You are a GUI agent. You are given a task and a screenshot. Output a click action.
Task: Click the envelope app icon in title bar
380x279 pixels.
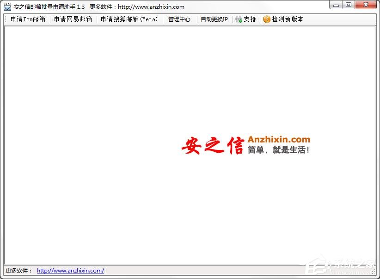click(x=7, y=7)
